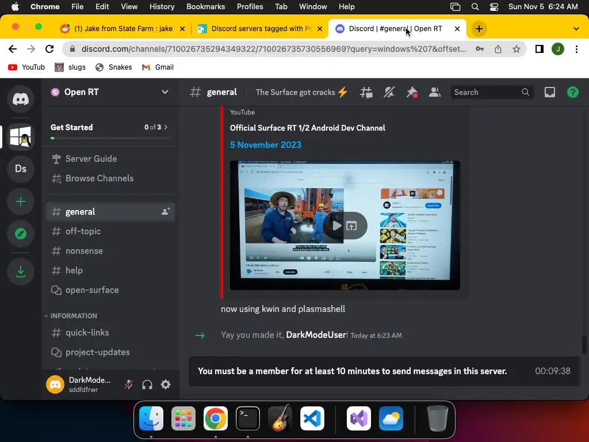Screen dimensions: 589x442
Task: Toggle the member list icon
Action: (435, 92)
